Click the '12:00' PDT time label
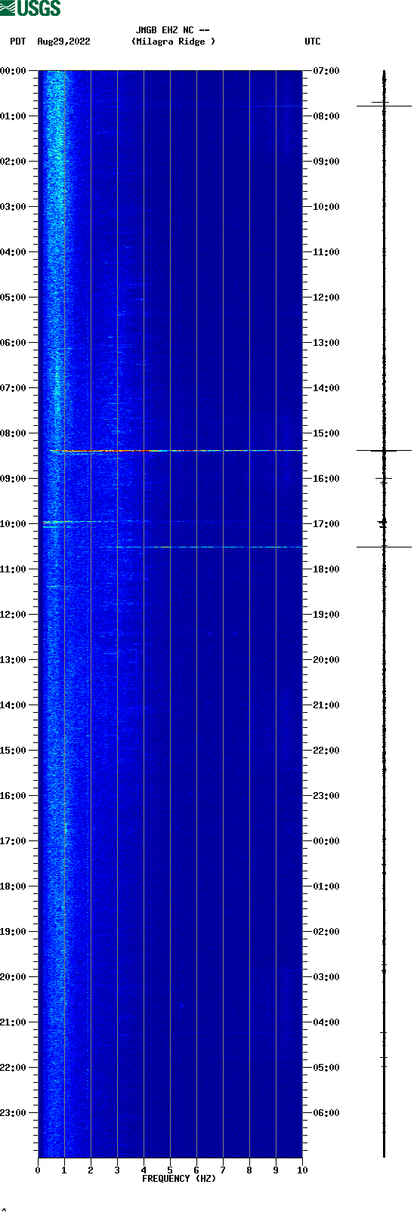Viewport: 417px width, 1218px height. pos(14,615)
